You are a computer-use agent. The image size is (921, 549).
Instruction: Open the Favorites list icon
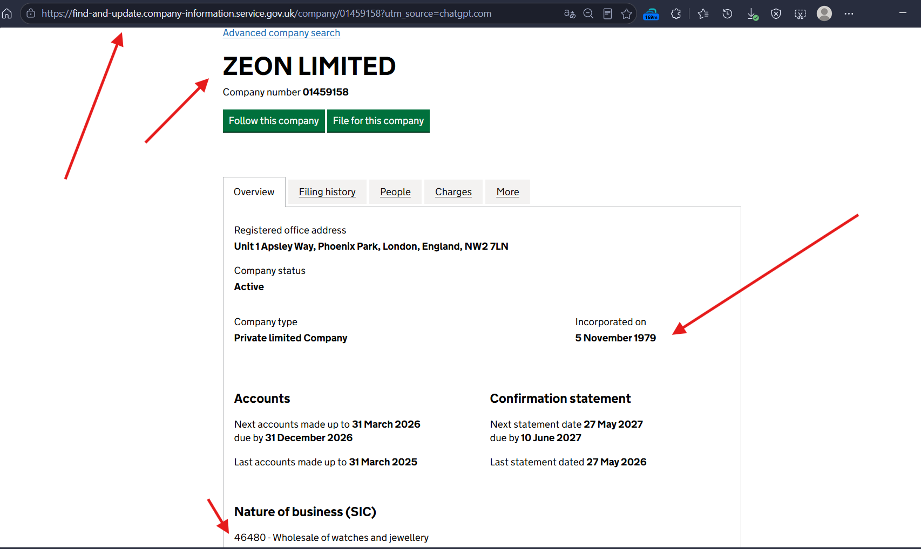tap(703, 13)
